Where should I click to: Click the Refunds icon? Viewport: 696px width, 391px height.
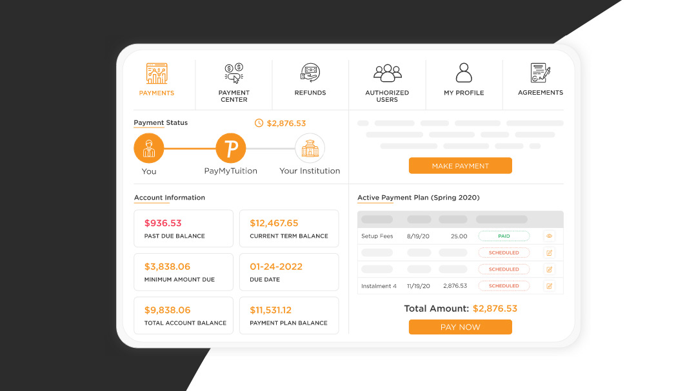pyautogui.click(x=310, y=72)
